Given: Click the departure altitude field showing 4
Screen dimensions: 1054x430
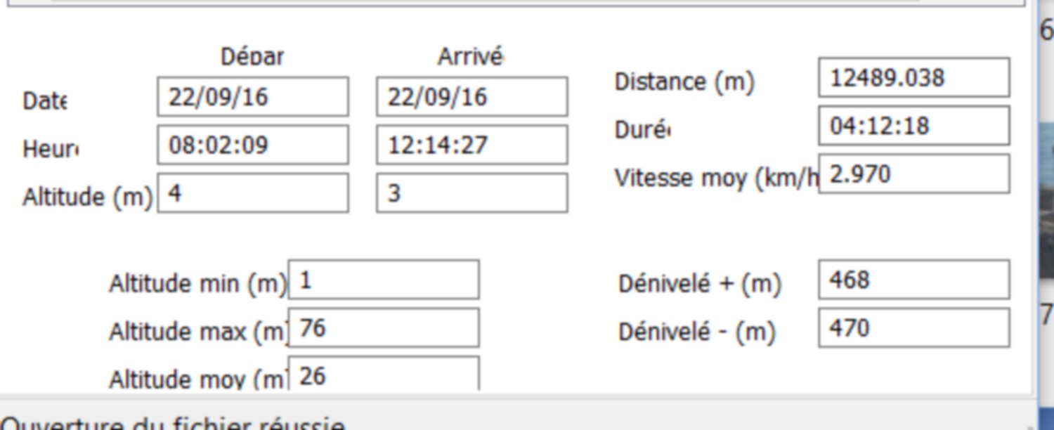Looking at the screenshot, I should [x=253, y=193].
